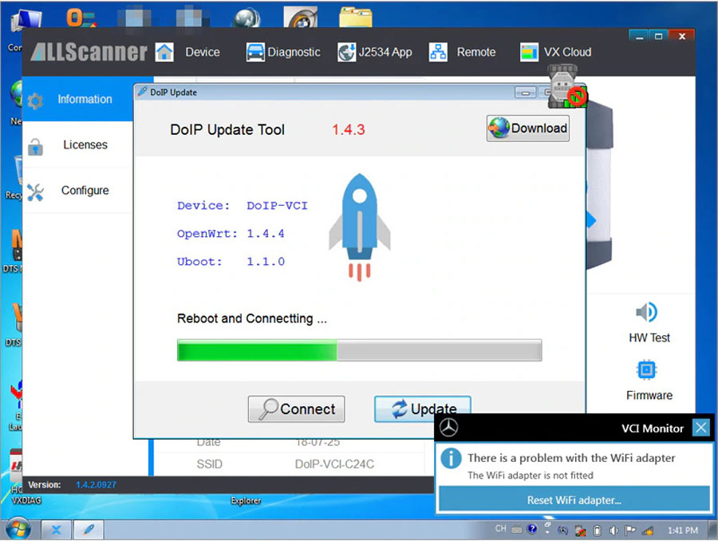
Task: Click the network signal tray icon
Action: click(648, 531)
